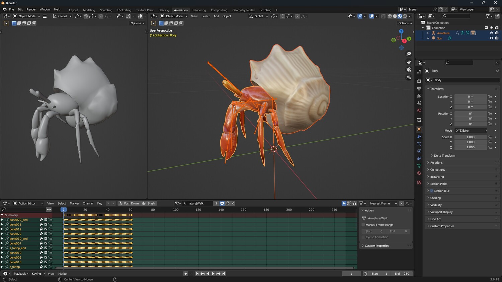
Task: Enable the Manual Frame Range checkbox
Action: coord(363,225)
